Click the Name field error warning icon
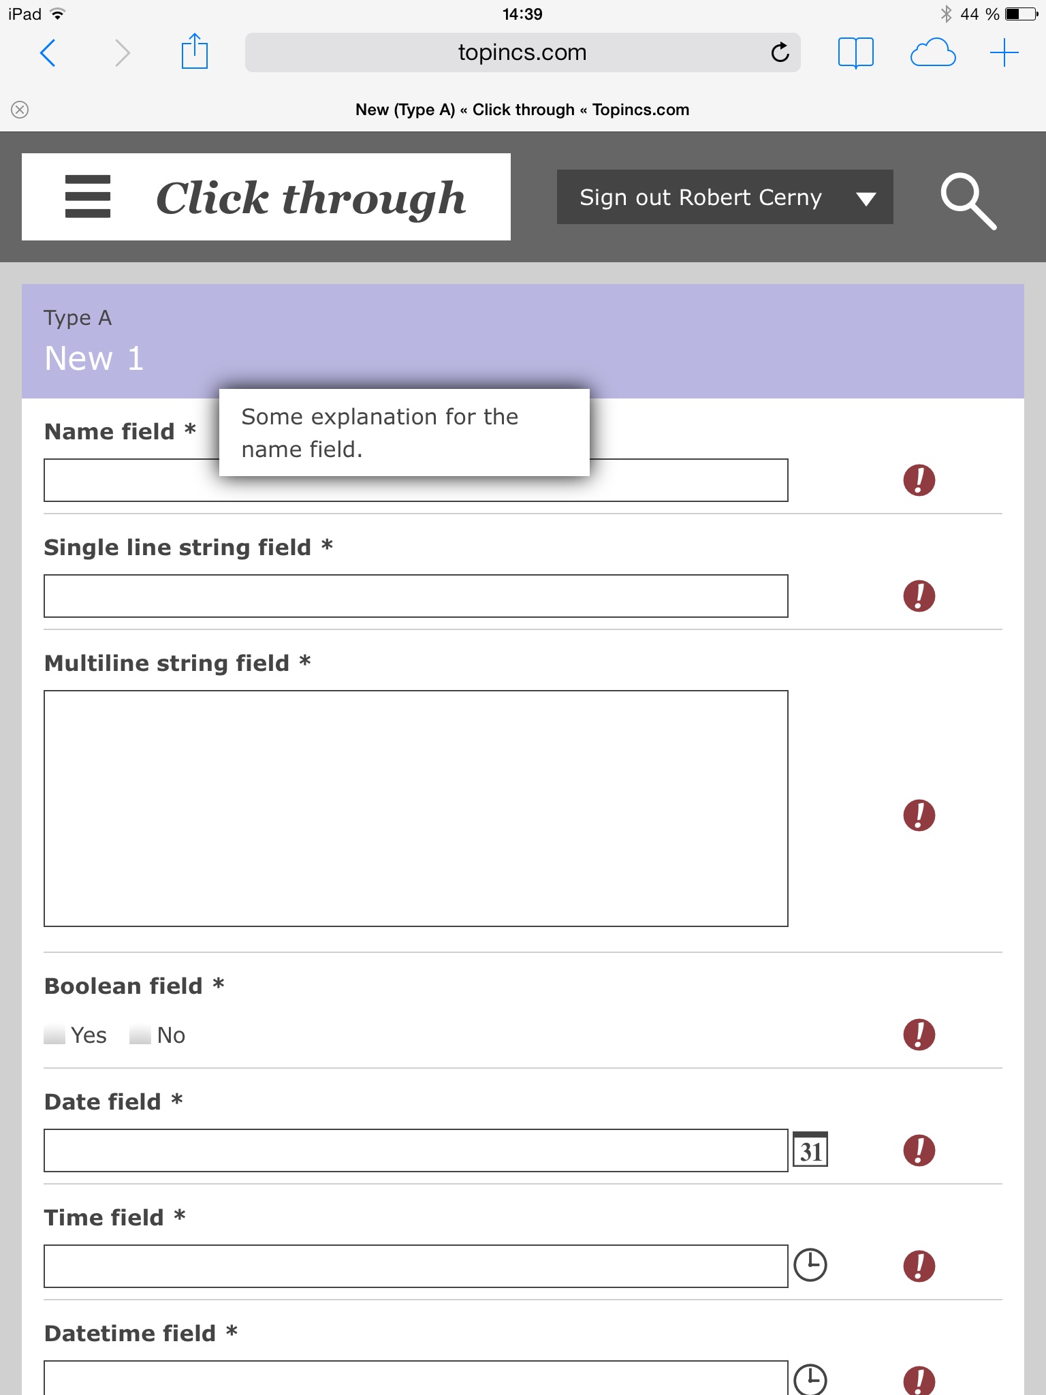The height and width of the screenshot is (1395, 1046). [919, 480]
